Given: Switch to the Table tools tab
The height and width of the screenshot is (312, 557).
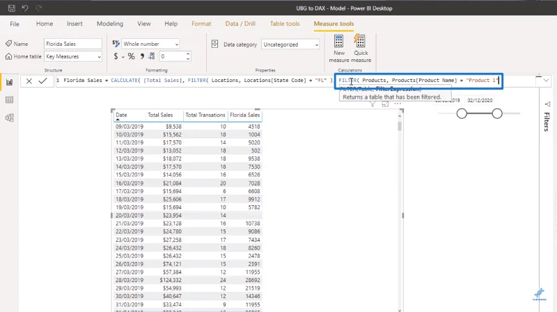Looking at the screenshot, I should (x=285, y=24).
